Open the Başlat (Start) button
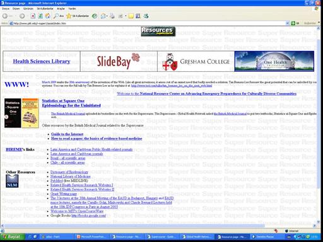The height and width of the screenshot is (242, 323). pyautogui.click(x=12, y=237)
